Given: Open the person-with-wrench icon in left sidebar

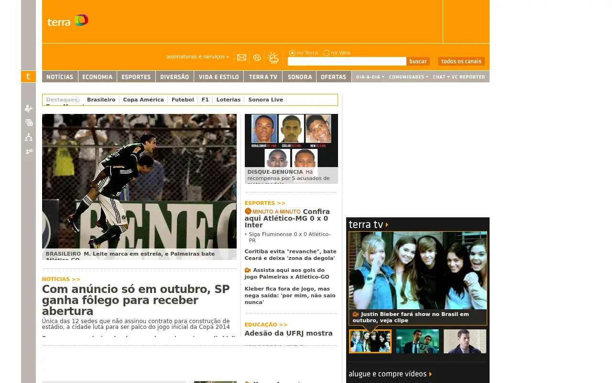Looking at the screenshot, I should coord(29,109).
